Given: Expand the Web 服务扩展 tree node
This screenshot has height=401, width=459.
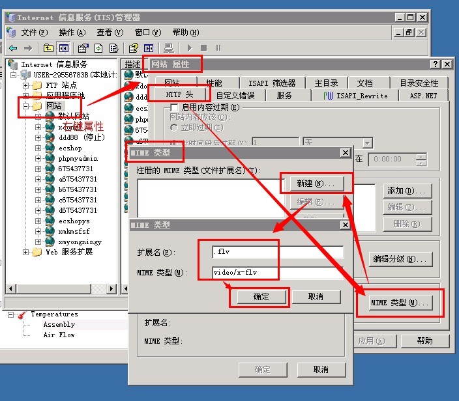Looking at the screenshot, I should (x=26, y=252).
